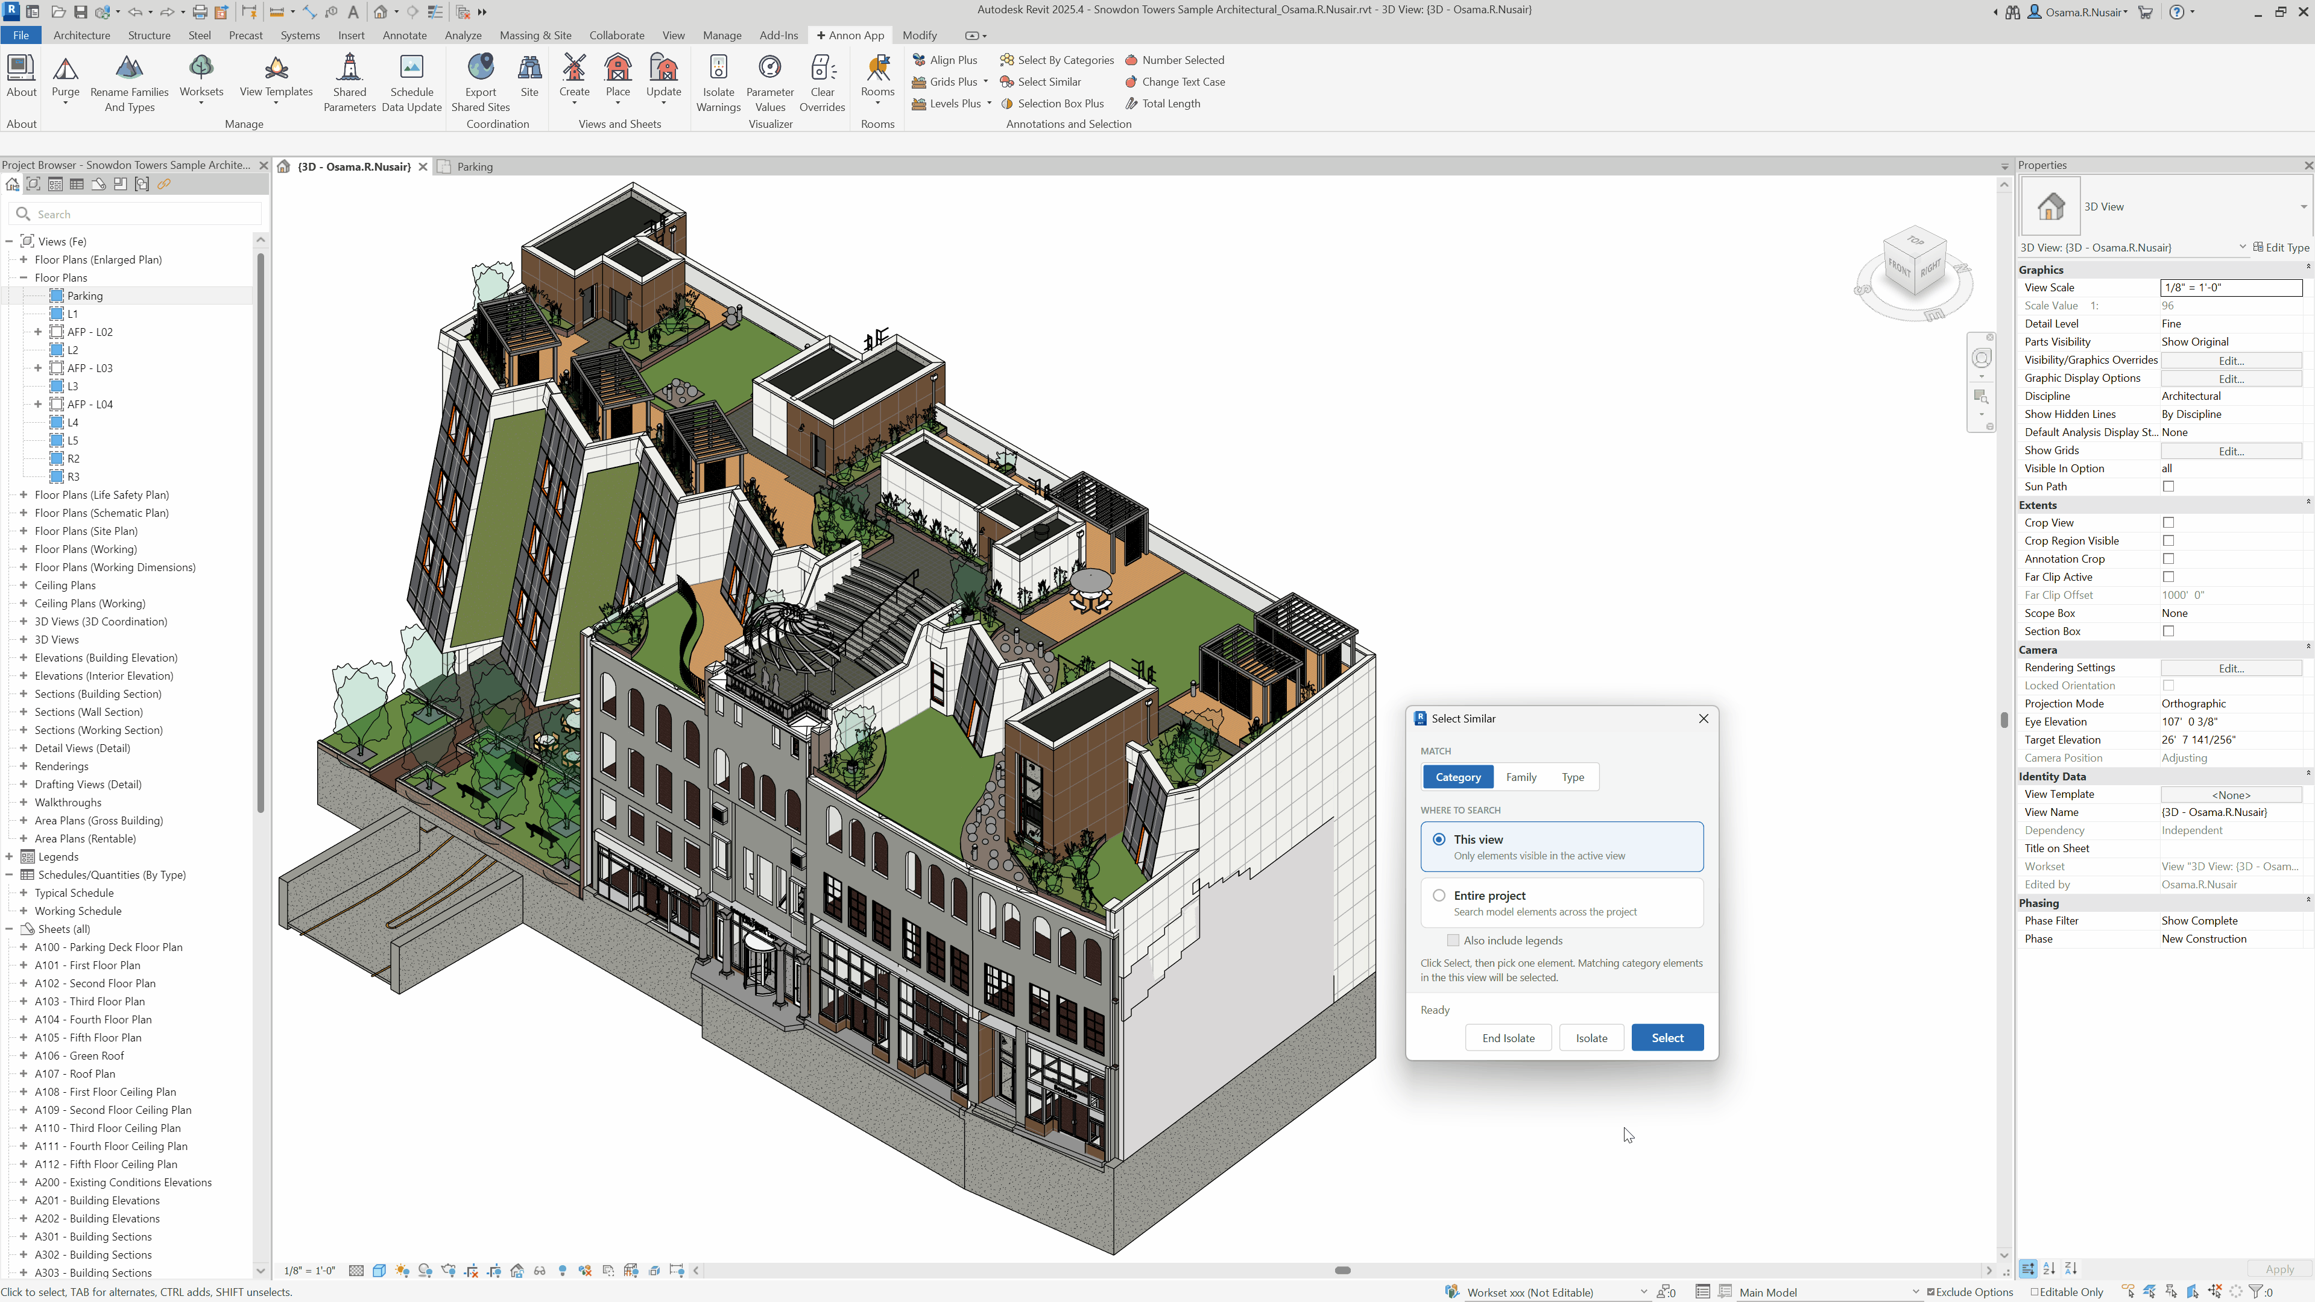This screenshot has height=1302, width=2315.
Task: Select the 'Entire project' radio option
Action: tap(1439, 895)
